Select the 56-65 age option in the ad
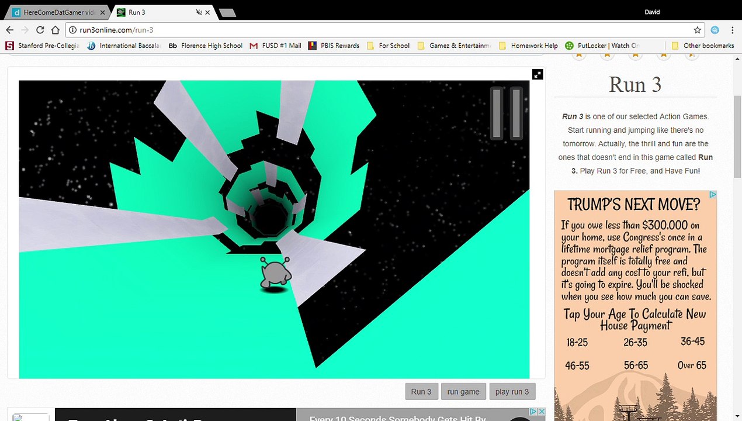The height and width of the screenshot is (421, 742). [636, 365]
